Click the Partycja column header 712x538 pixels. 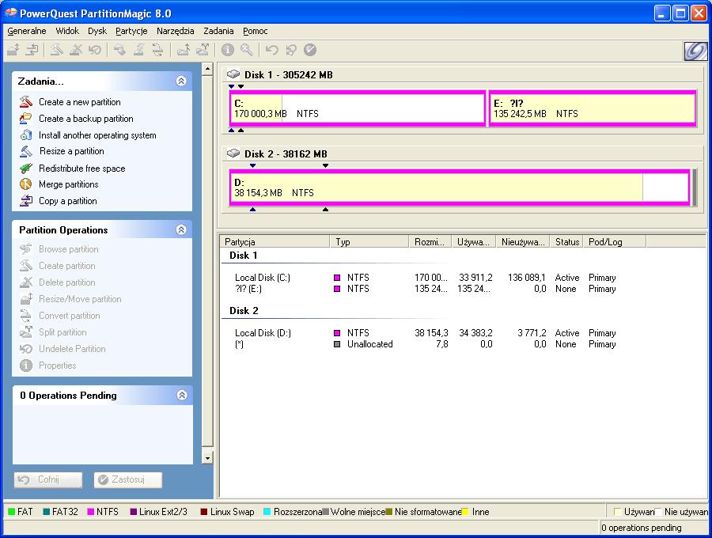(275, 241)
